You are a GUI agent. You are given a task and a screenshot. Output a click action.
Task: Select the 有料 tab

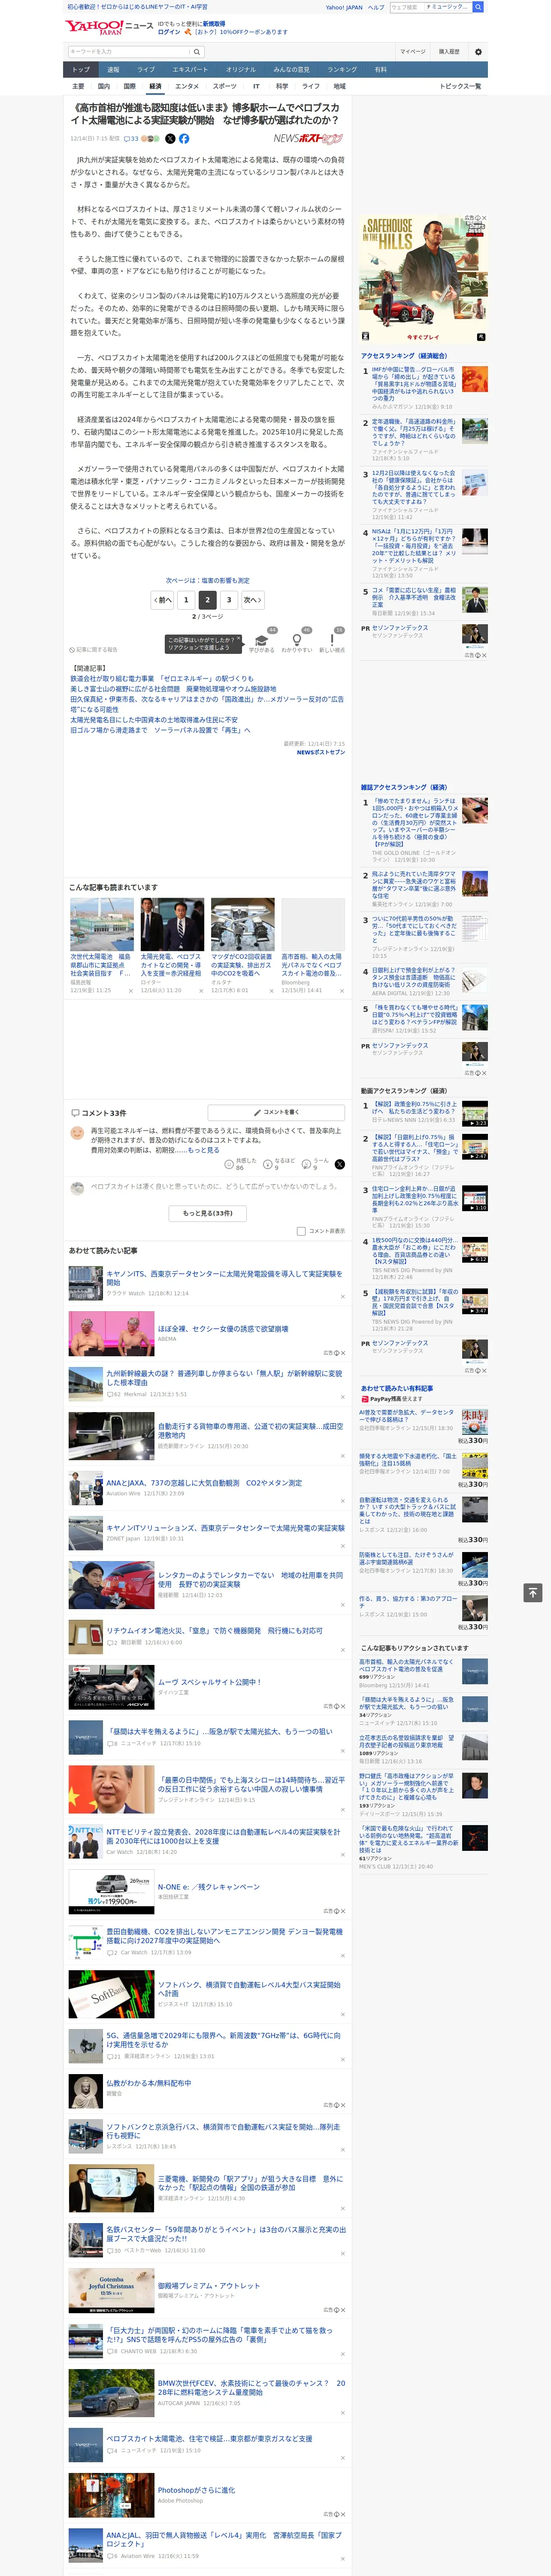(x=380, y=70)
